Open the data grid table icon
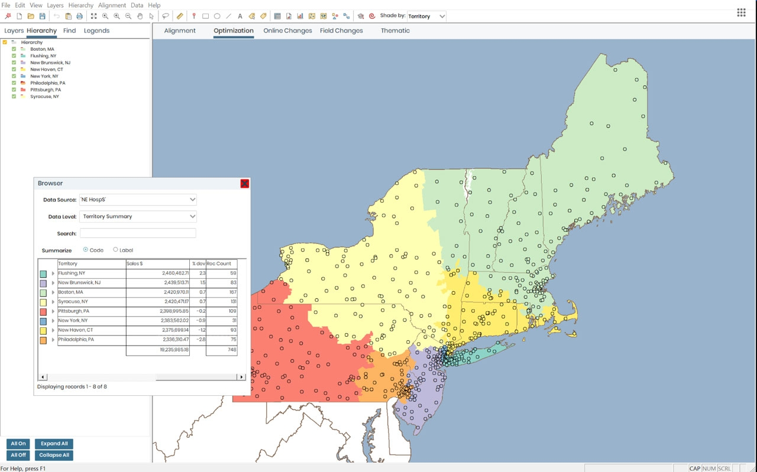 click(277, 16)
